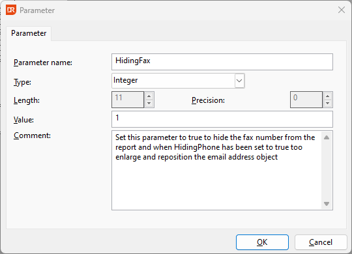Click the Length field showing 11
Screen dimensions: 352x254
coord(128,100)
